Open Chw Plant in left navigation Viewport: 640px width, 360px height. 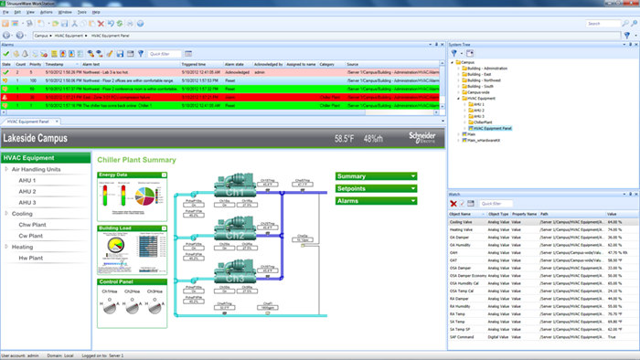pos(32,225)
